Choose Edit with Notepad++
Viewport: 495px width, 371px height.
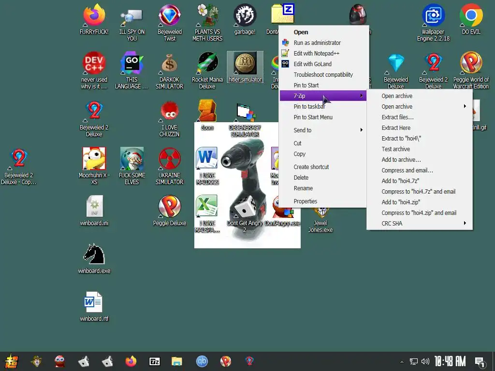click(323, 53)
